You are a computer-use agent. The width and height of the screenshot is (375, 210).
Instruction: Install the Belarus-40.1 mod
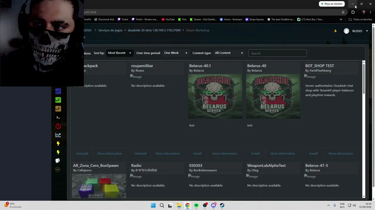[197, 153]
